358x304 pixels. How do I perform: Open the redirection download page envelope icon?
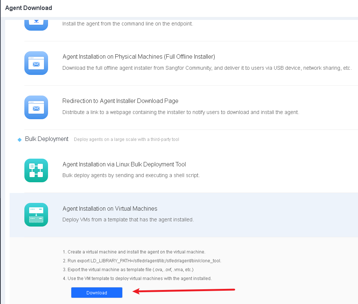pyautogui.click(x=36, y=107)
